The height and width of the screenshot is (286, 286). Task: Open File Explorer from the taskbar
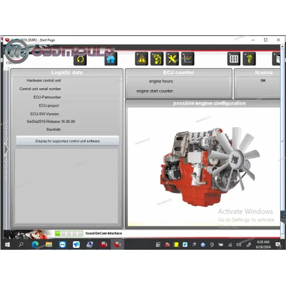point(49,245)
